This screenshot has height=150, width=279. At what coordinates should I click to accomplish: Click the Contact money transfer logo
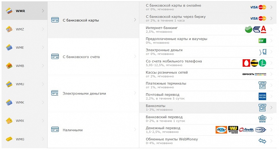click(x=221, y=130)
